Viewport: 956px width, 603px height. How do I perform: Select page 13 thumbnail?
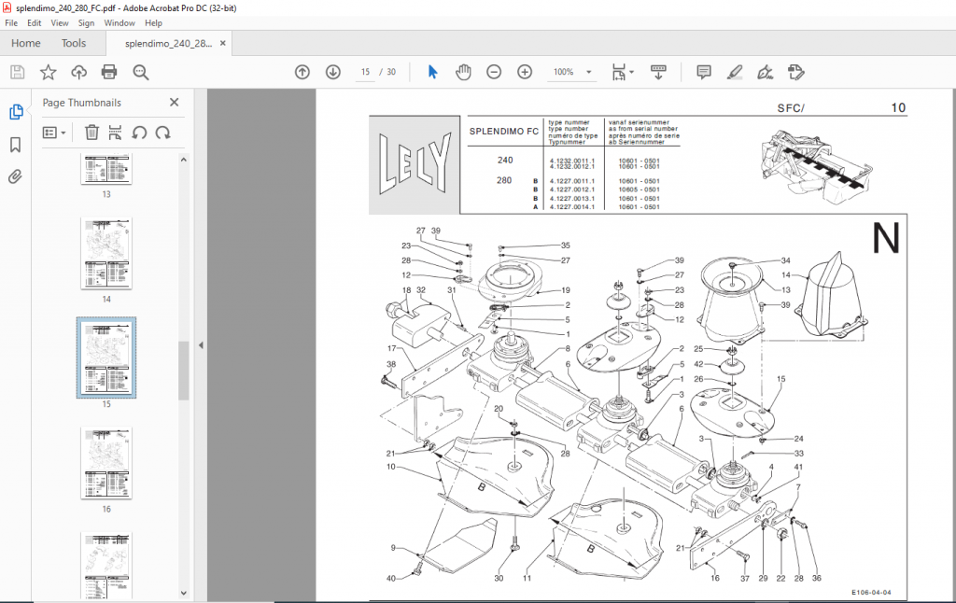106,170
